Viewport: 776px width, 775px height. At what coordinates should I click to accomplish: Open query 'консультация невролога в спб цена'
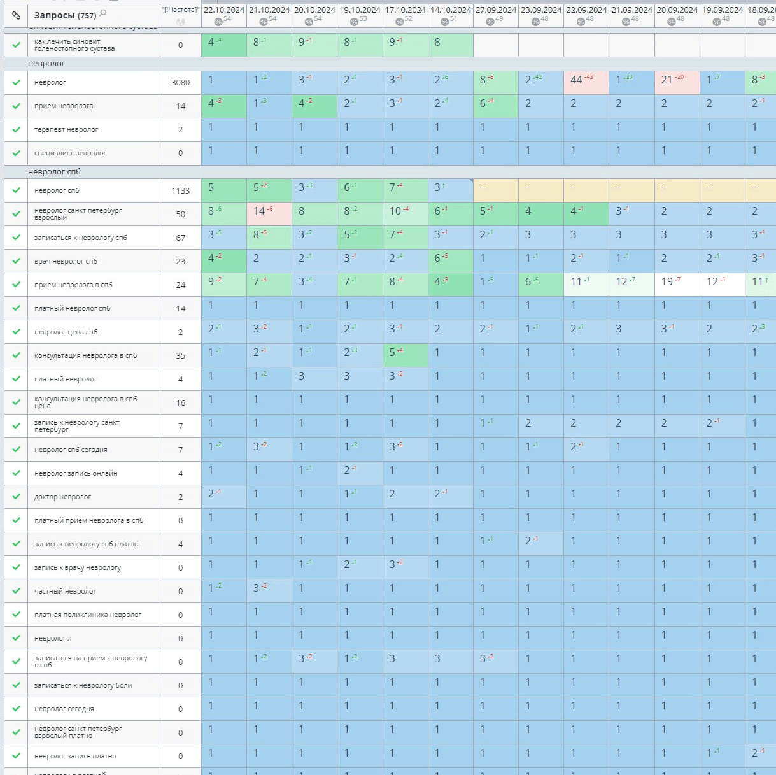tap(85, 402)
